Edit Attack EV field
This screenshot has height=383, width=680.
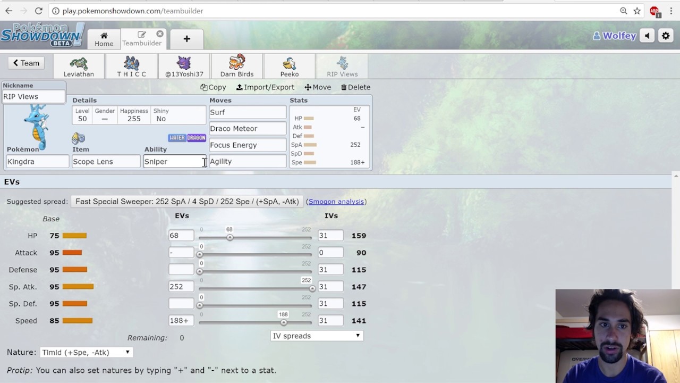tap(181, 253)
